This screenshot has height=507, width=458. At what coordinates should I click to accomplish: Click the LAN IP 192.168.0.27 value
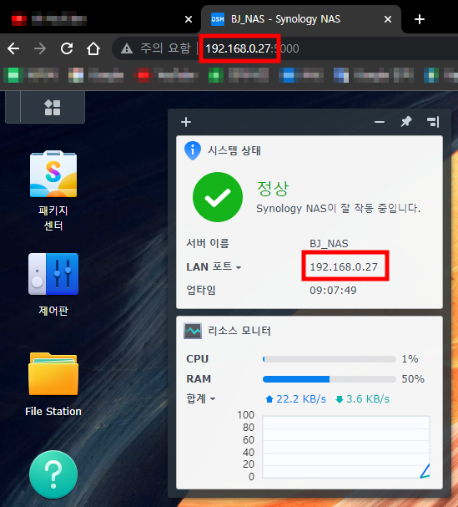(x=344, y=266)
